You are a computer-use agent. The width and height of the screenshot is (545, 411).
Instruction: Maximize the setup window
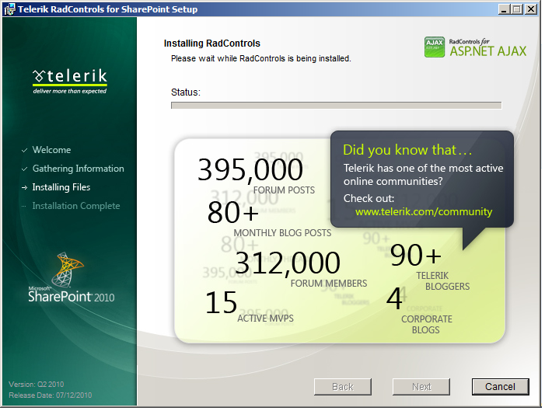click(517, 9)
